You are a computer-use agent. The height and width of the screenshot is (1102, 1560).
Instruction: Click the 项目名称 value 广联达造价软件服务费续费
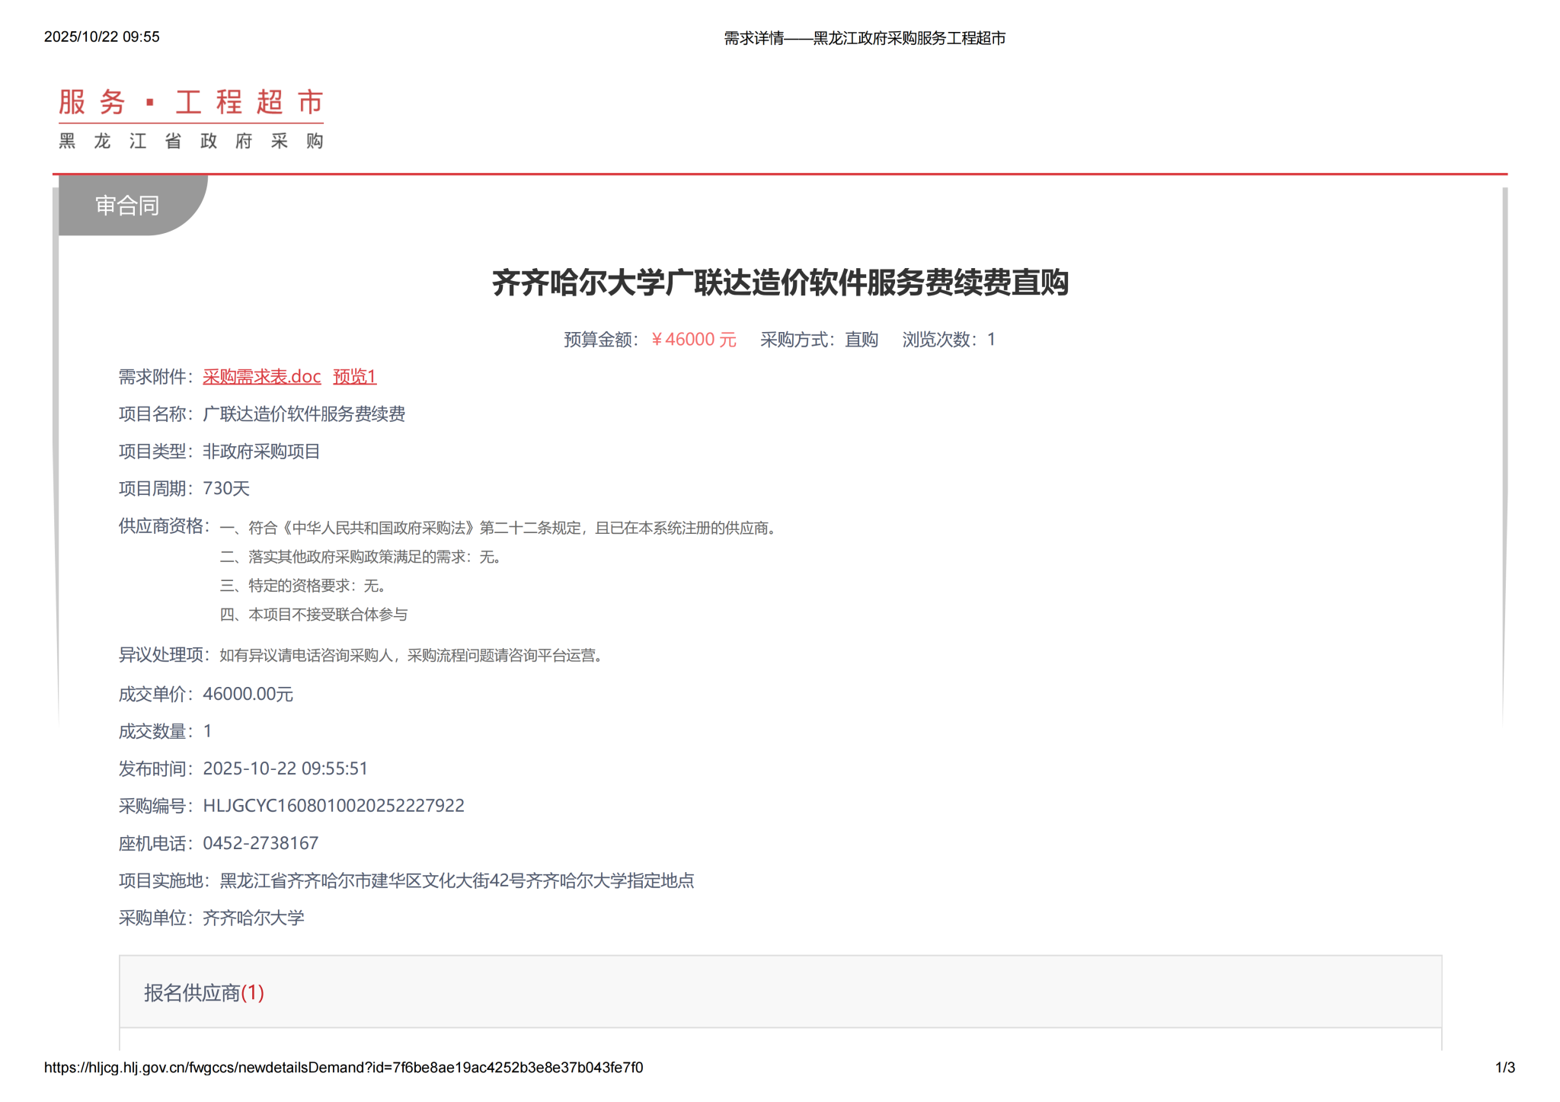pos(303,414)
